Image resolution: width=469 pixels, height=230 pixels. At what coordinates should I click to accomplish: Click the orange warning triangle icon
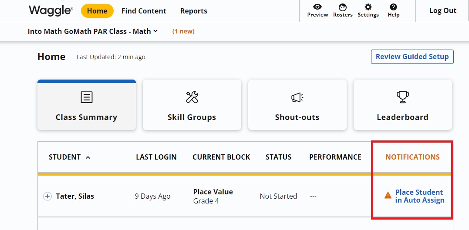click(388, 195)
